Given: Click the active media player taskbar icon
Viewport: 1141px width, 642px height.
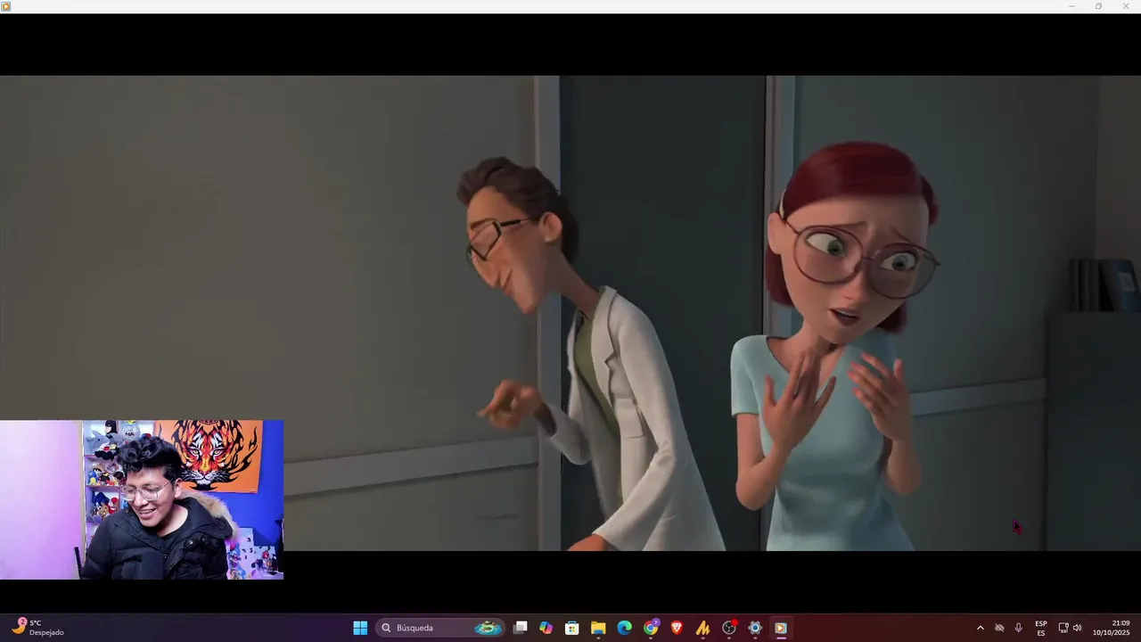Looking at the screenshot, I should pyautogui.click(x=781, y=628).
